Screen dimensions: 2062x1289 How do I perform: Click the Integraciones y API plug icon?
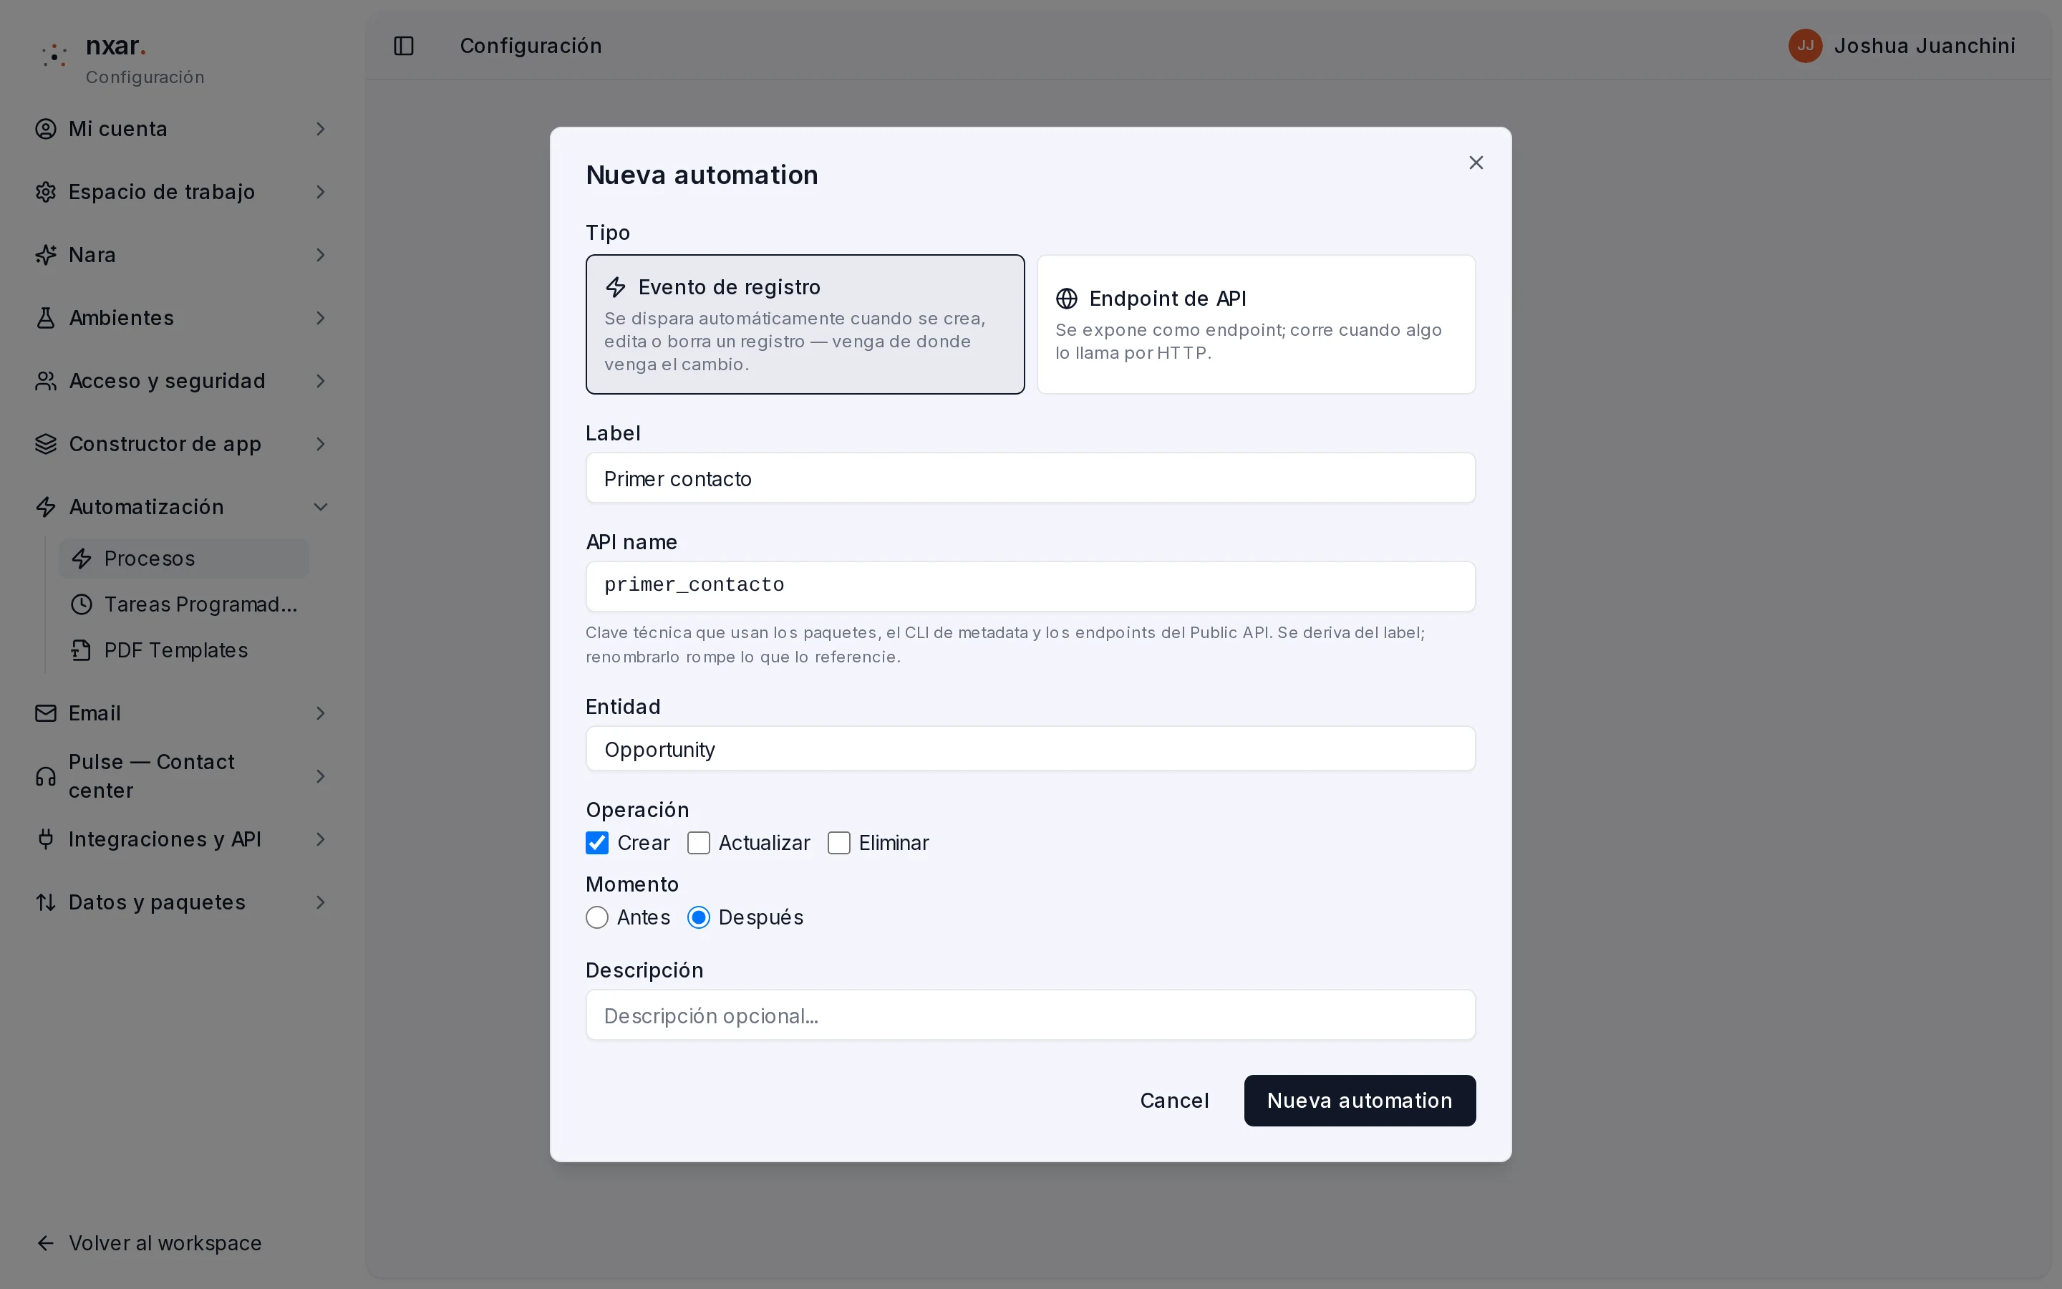(x=46, y=840)
